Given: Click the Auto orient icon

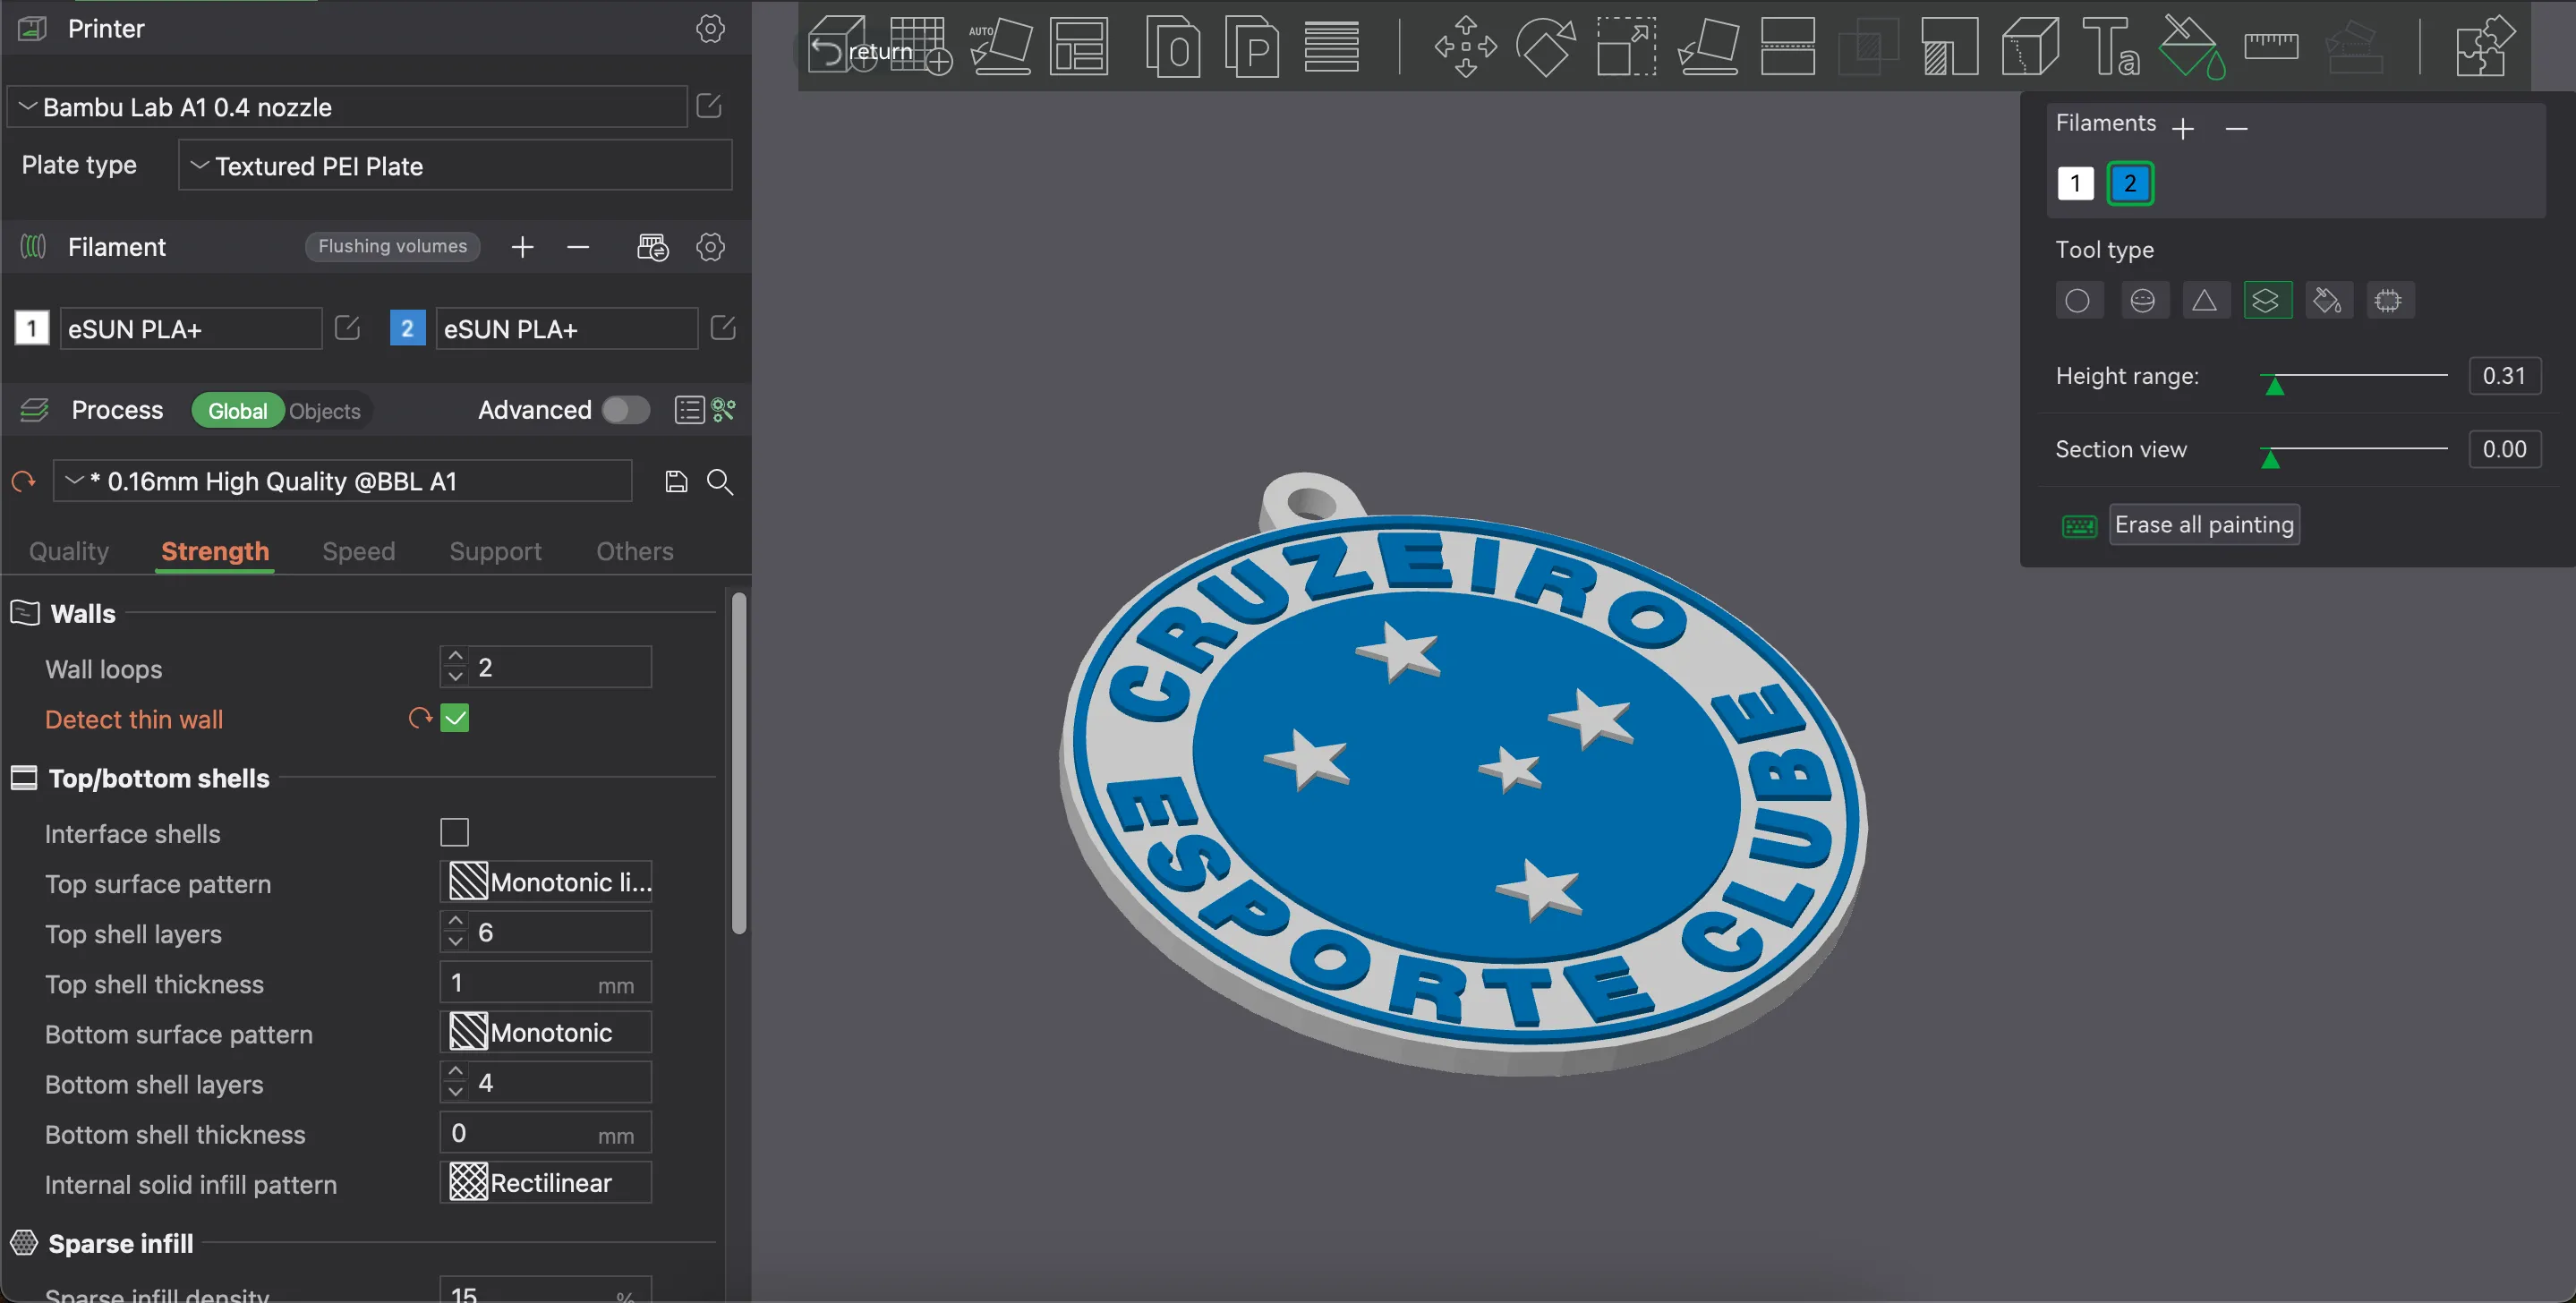Looking at the screenshot, I should click(1000, 46).
